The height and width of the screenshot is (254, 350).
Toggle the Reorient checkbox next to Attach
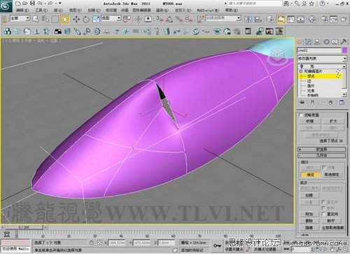[x=324, y=214]
